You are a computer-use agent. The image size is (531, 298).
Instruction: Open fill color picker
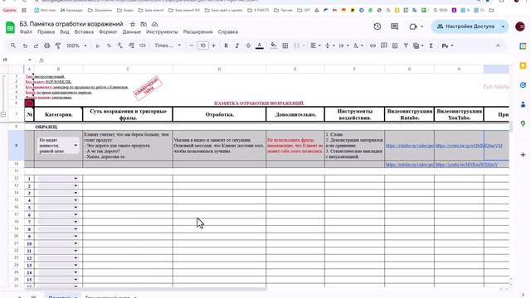tap(274, 46)
